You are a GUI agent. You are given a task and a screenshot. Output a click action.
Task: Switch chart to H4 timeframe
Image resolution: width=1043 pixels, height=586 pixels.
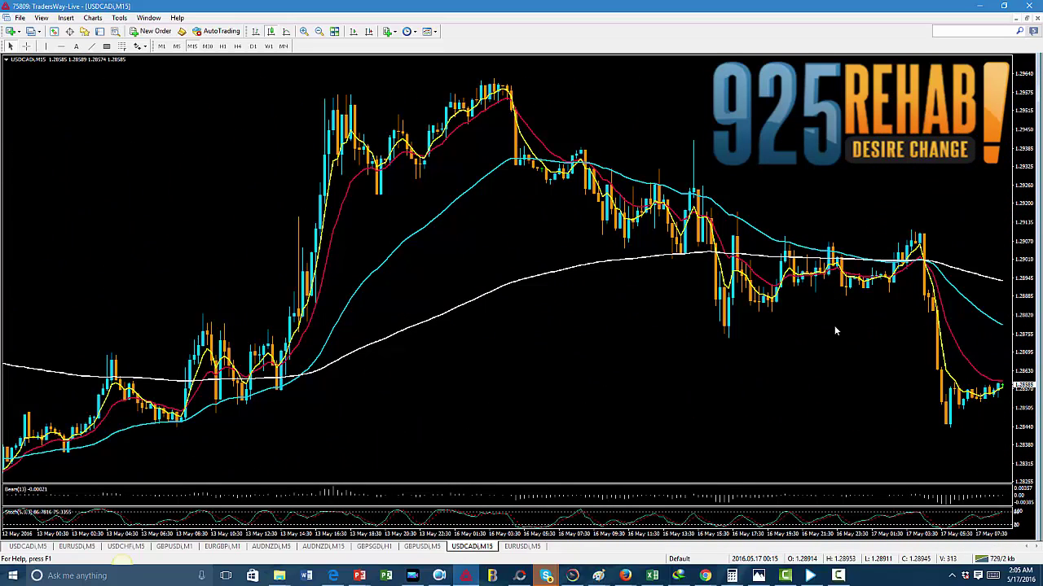coord(238,46)
